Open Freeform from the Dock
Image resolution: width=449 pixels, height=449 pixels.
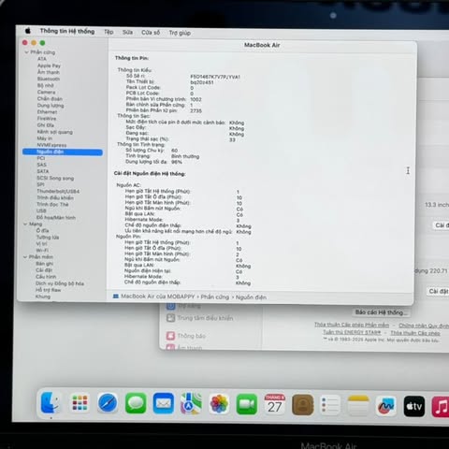tap(386, 406)
